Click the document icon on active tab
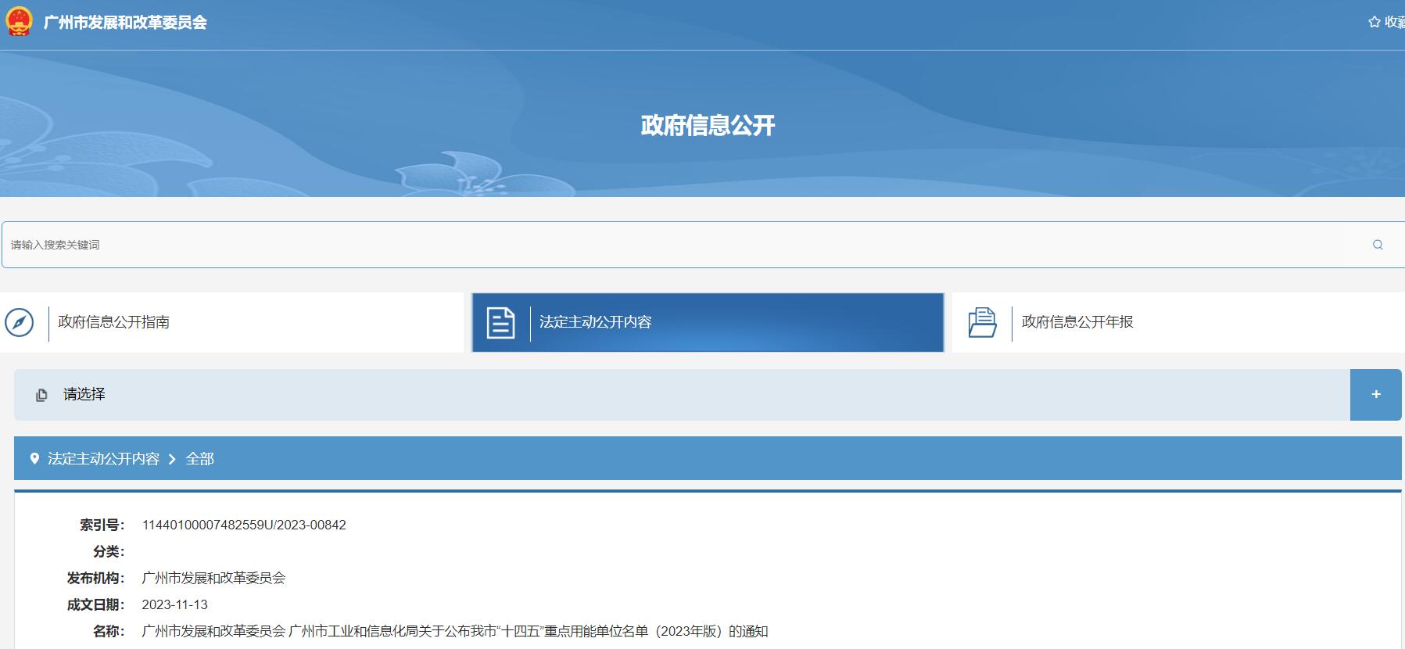 500,322
